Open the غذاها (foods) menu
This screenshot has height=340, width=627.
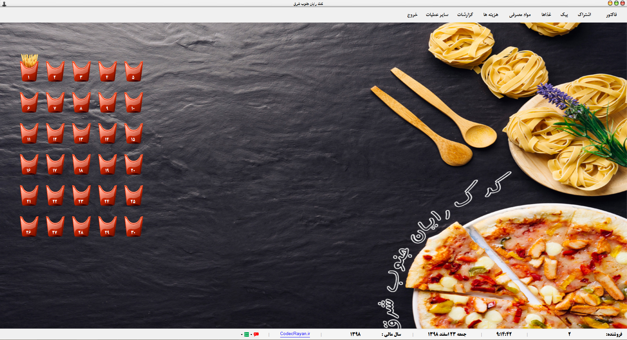pos(546,15)
